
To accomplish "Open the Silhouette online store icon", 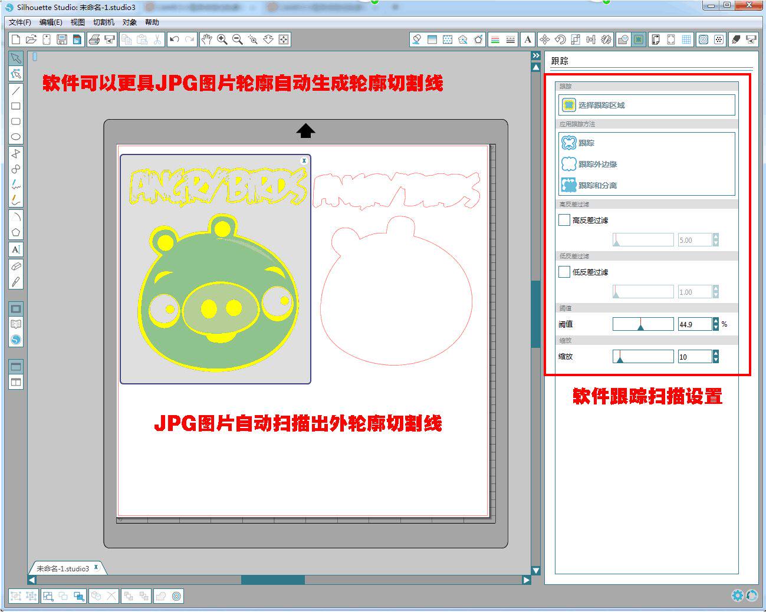I will coord(16,340).
